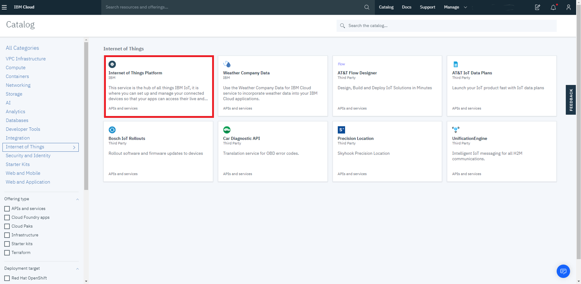Go to the Networking category
Image resolution: width=581 pixels, height=284 pixels.
(x=18, y=85)
